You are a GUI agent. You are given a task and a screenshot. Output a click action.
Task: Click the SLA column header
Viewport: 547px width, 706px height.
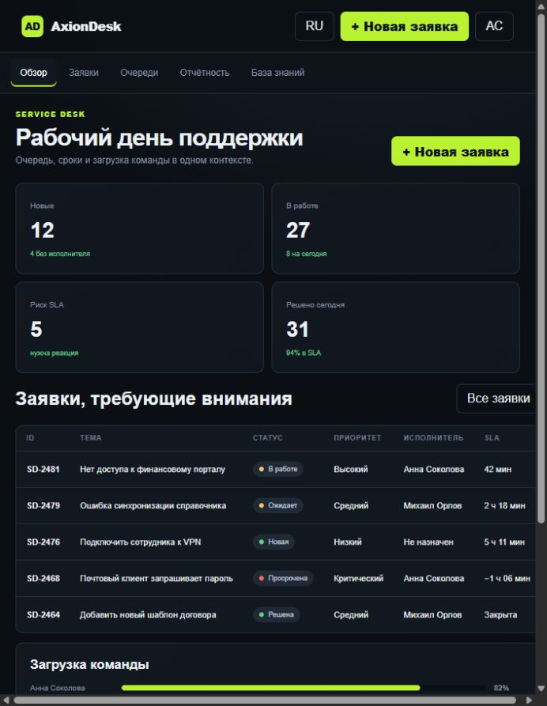tap(492, 438)
